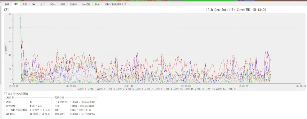Image resolution: width=307 pixels, height=119 pixels.
Task: Click the blue CPU 2 legend swatch
Action: (98, 89)
